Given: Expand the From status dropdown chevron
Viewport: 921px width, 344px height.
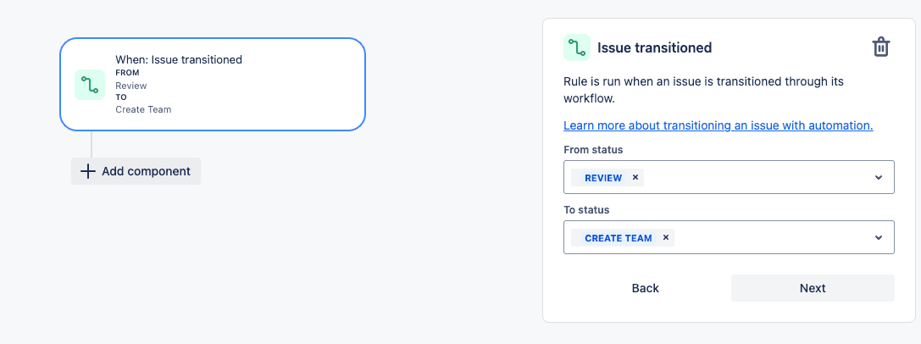Looking at the screenshot, I should (878, 177).
